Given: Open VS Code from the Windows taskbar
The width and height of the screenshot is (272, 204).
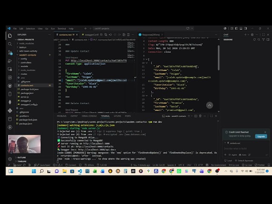Looking at the screenshot, I should coord(80,171).
